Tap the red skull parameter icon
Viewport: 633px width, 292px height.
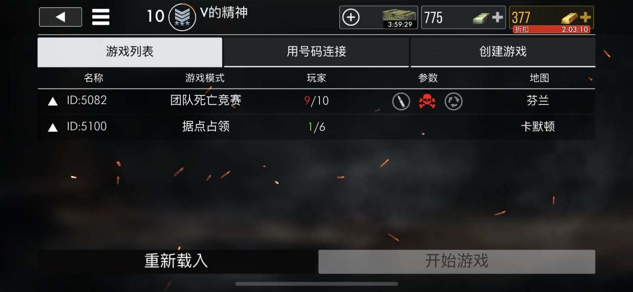click(x=427, y=101)
